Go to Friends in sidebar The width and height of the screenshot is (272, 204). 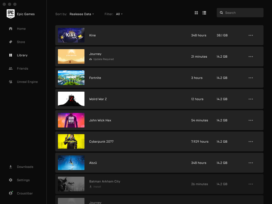(23, 69)
